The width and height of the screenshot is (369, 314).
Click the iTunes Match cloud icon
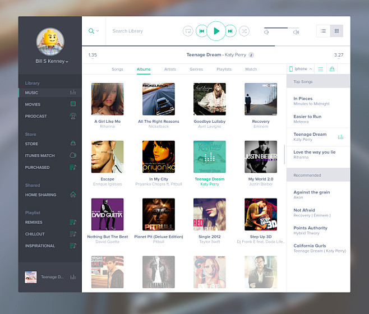tap(73, 155)
